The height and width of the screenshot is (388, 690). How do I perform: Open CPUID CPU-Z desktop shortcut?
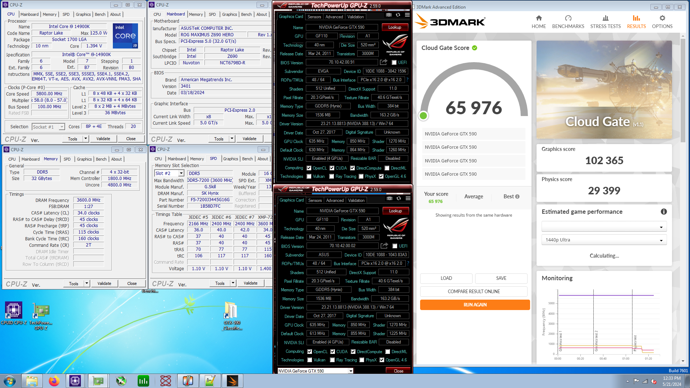click(14, 313)
